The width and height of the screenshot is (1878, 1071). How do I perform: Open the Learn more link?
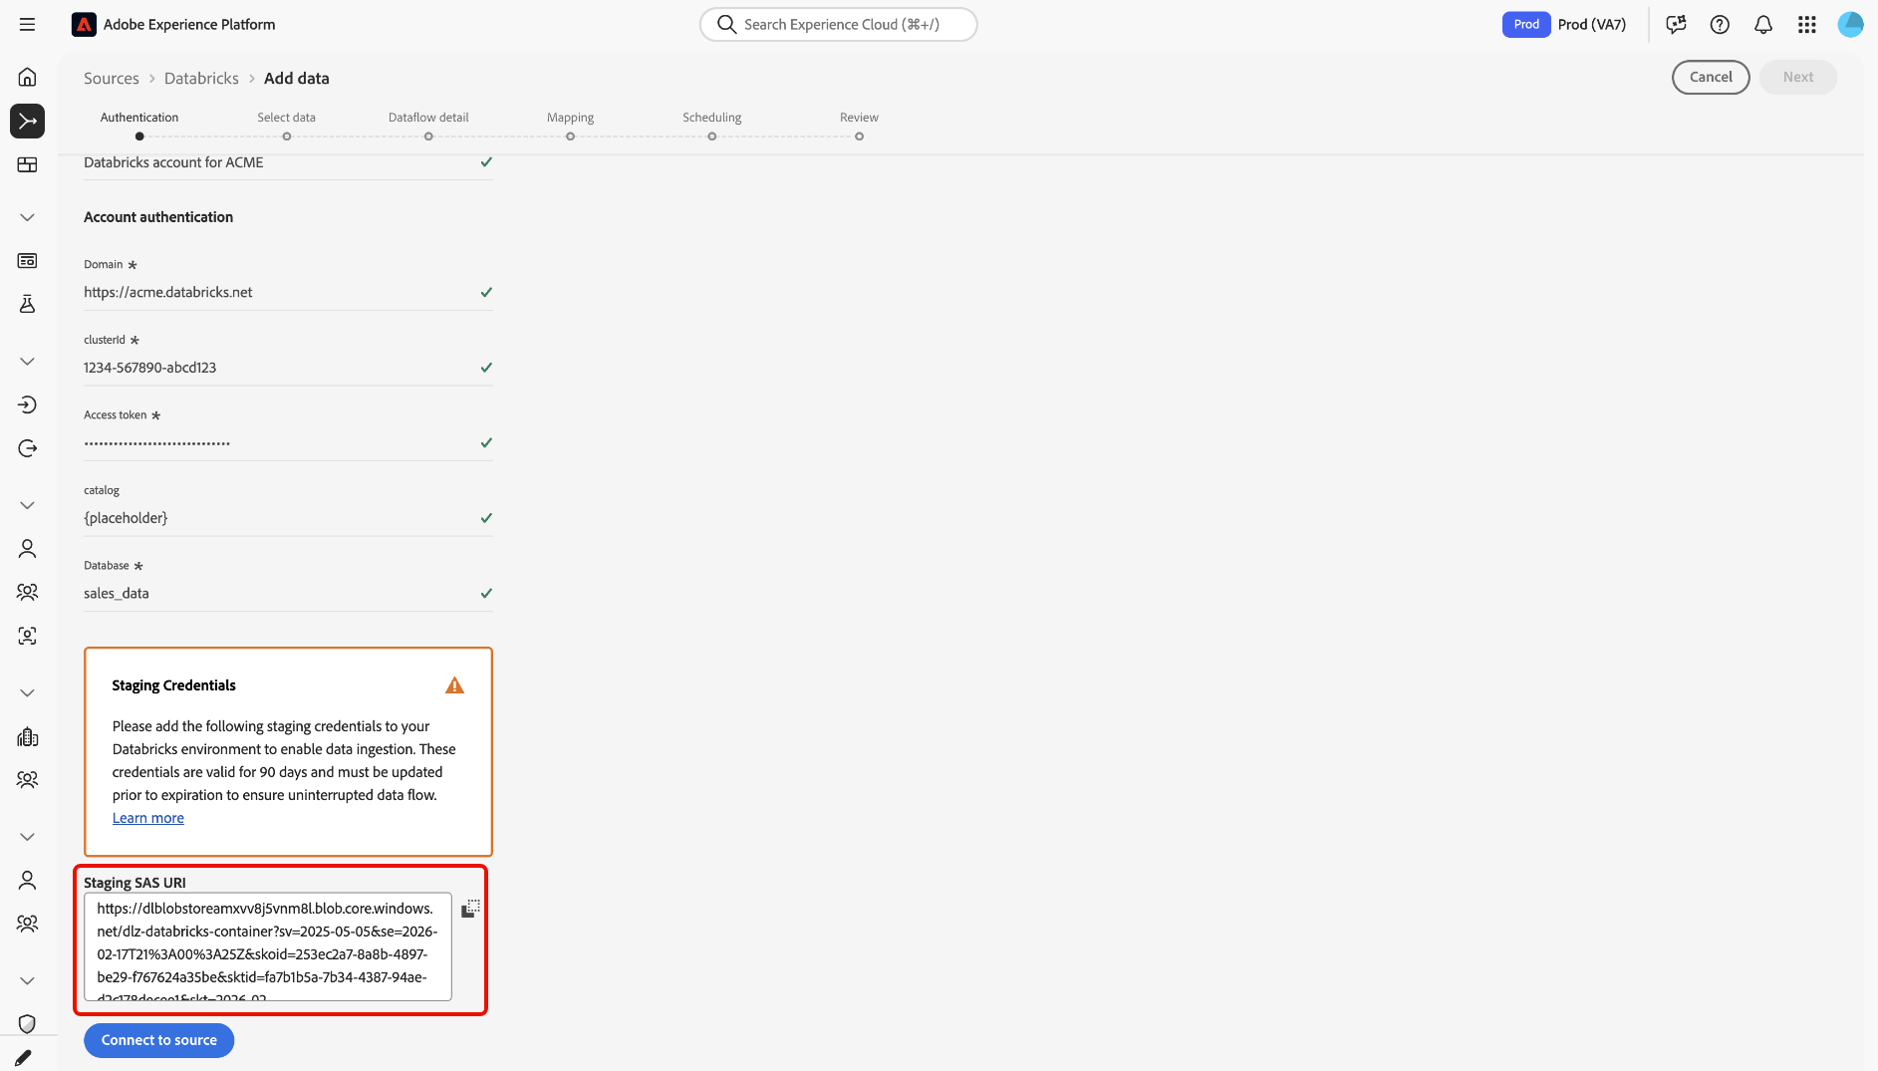tap(147, 818)
